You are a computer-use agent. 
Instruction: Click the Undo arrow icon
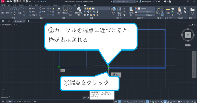pyautogui.click(x=30, y=1)
